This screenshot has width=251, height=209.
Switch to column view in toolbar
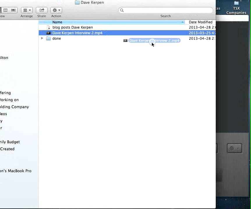point(5,10)
